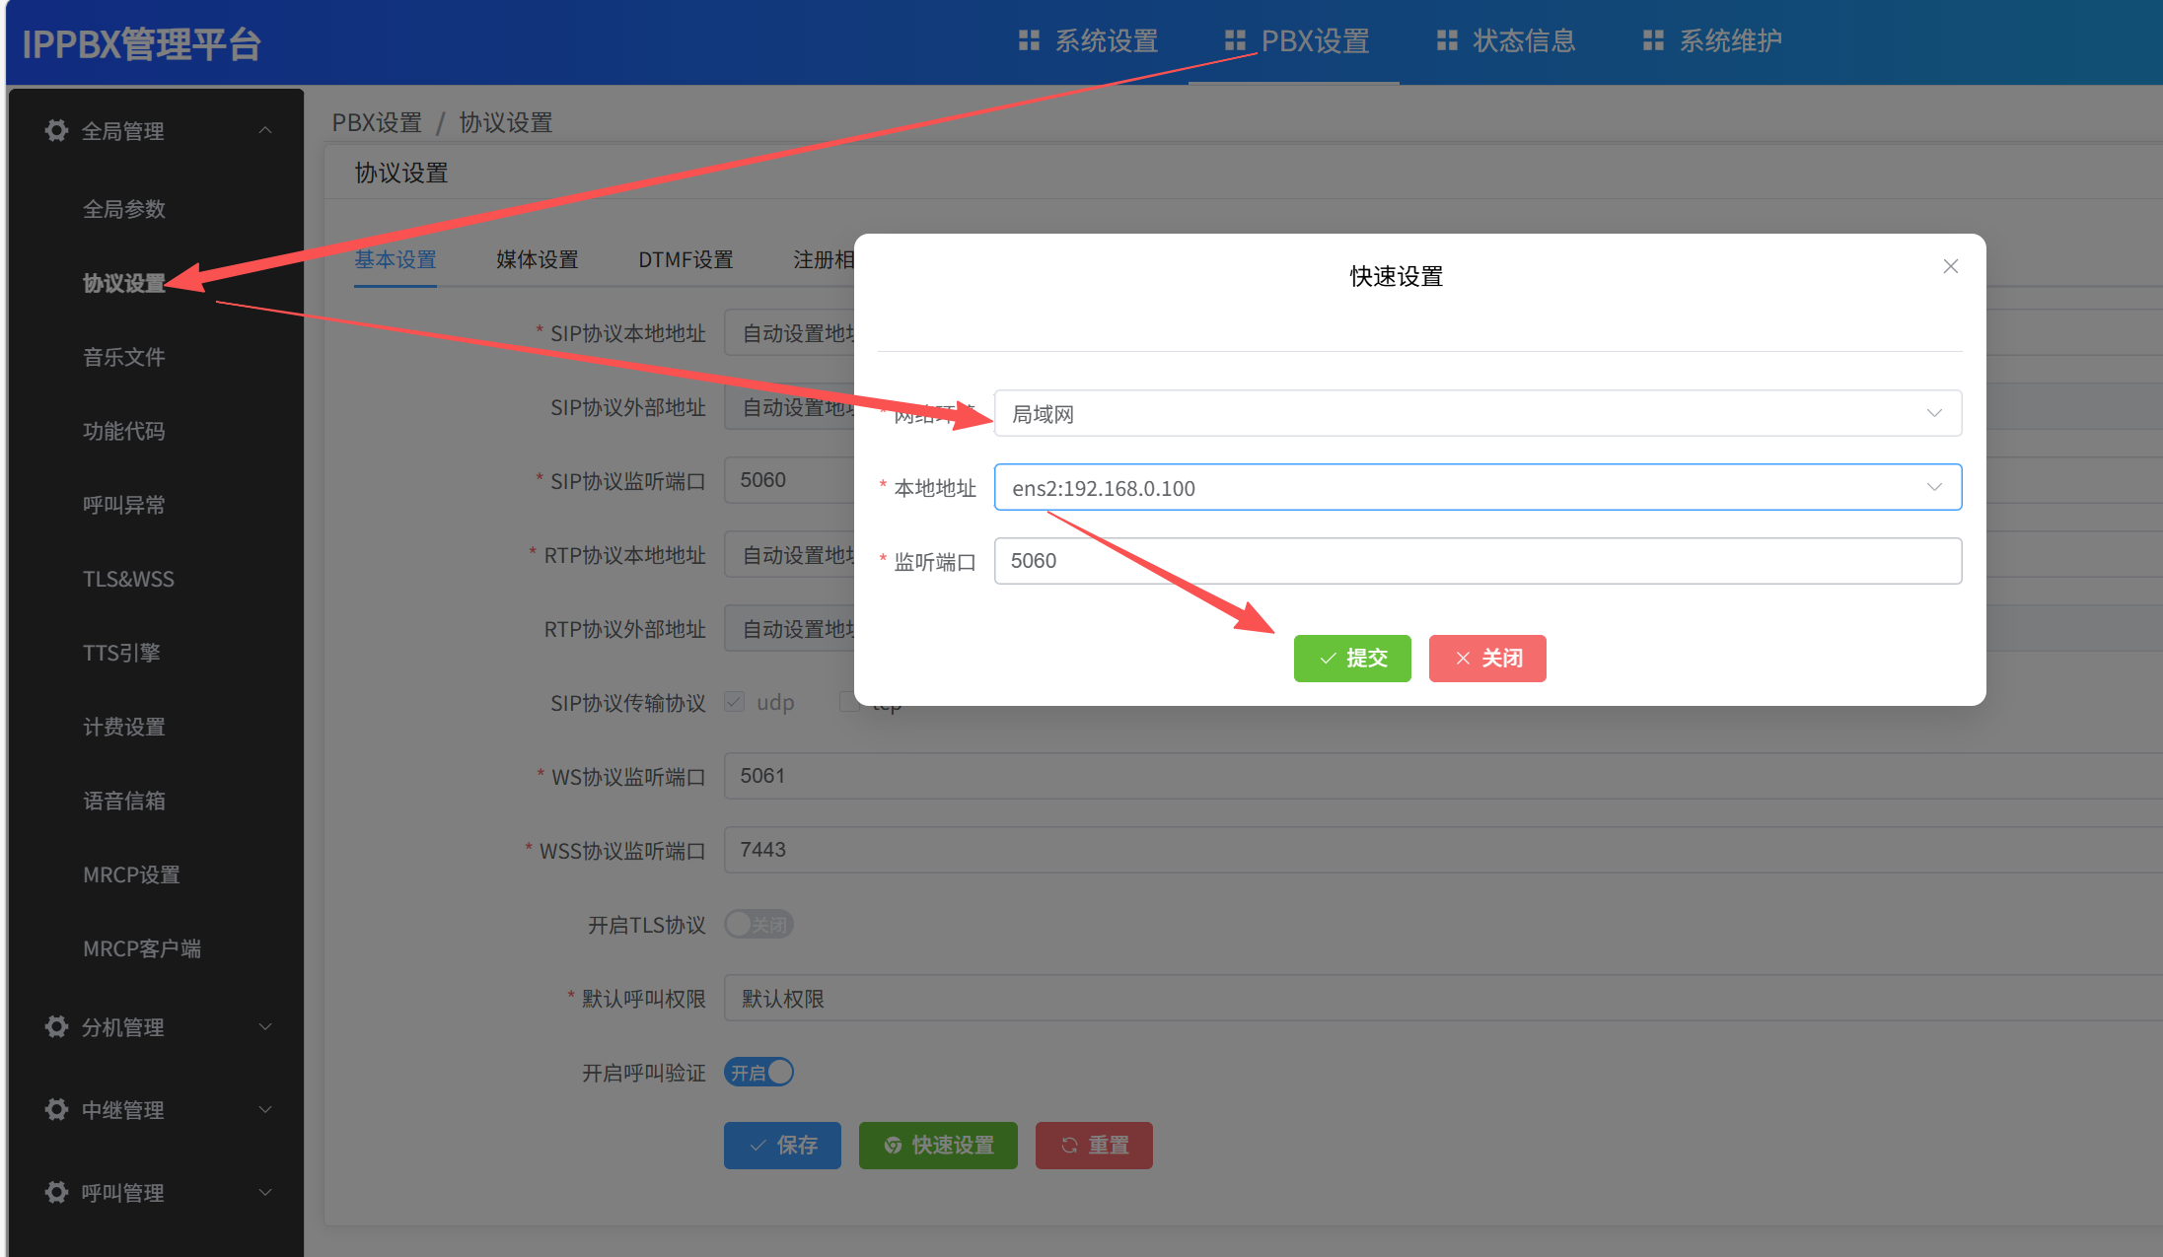Check the udp transport checkbox
Screen dimensions: 2163x1257
[x=734, y=702]
